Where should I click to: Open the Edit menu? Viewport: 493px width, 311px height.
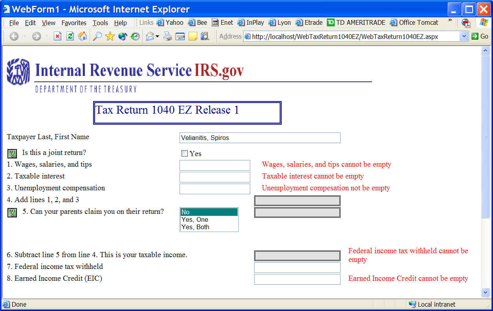point(30,23)
